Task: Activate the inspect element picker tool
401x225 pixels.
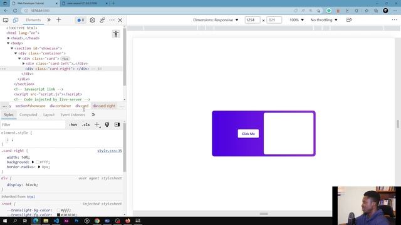Action: [6, 20]
